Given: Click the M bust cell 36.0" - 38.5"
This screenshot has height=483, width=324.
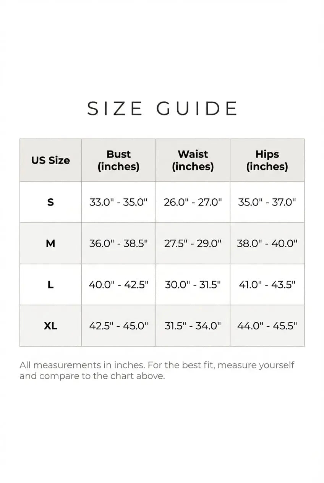Looking at the screenshot, I should point(118,243).
